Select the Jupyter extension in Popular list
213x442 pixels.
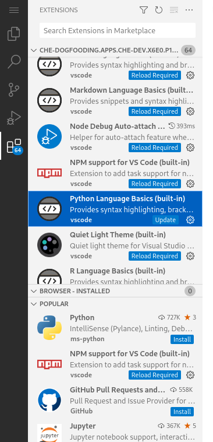(115, 432)
